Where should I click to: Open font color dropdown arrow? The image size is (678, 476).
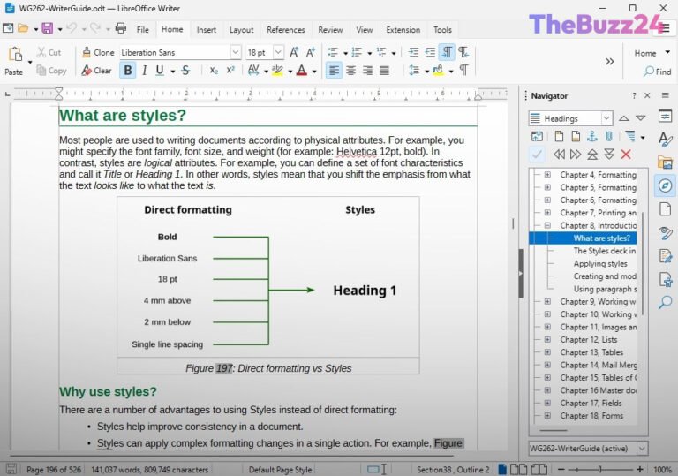[314, 72]
